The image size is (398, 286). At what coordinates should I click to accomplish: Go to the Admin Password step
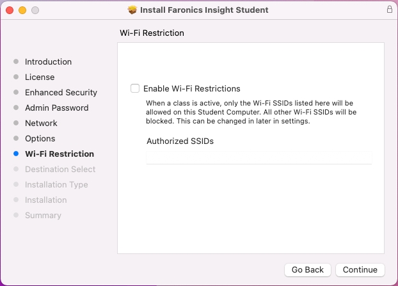point(56,108)
